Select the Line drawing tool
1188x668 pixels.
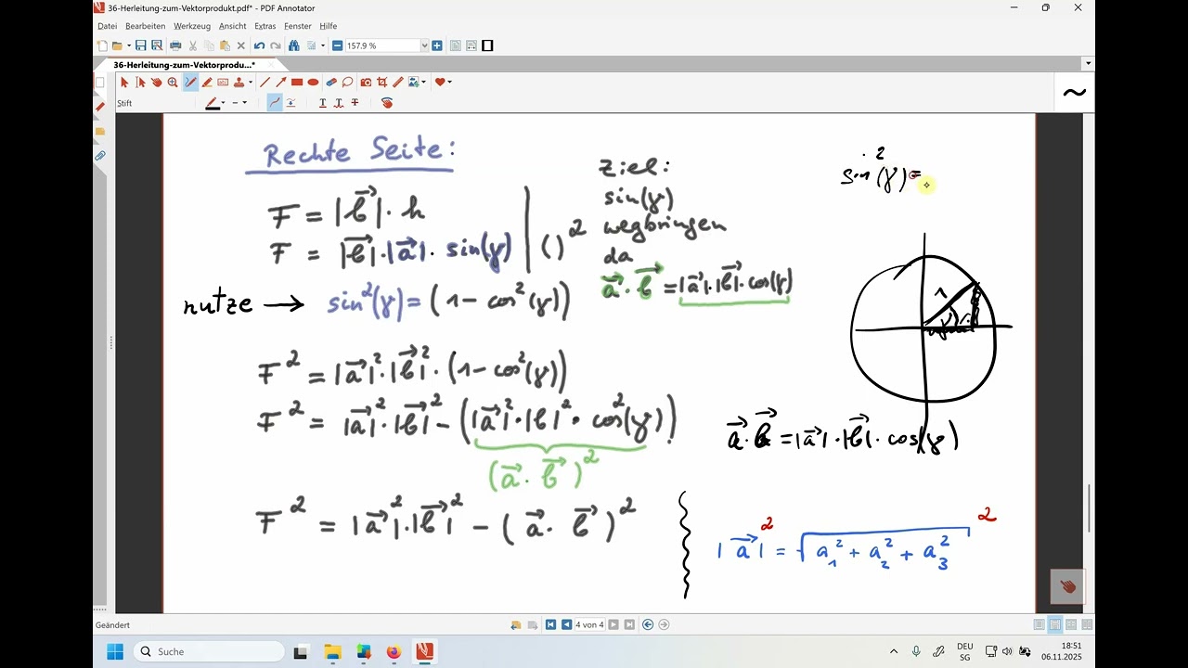point(265,82)
